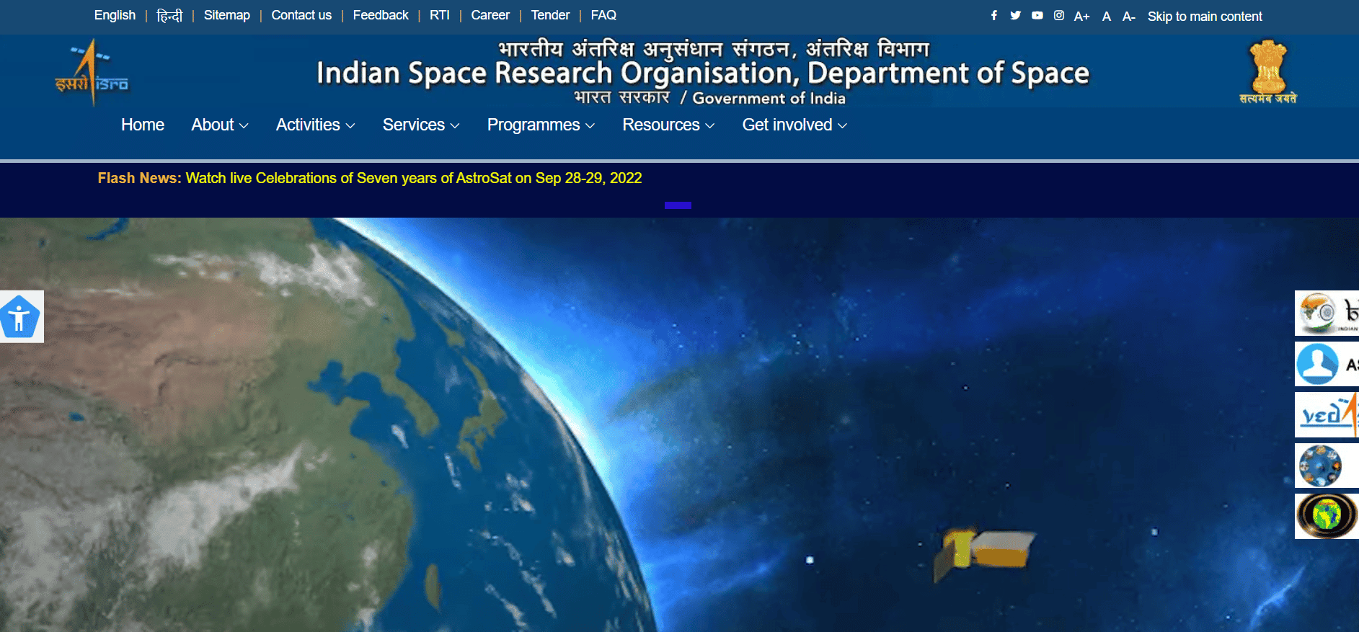This screenshot has height=632, width=1359.
Task: Decrease font size with A-
Action: 1129,16
